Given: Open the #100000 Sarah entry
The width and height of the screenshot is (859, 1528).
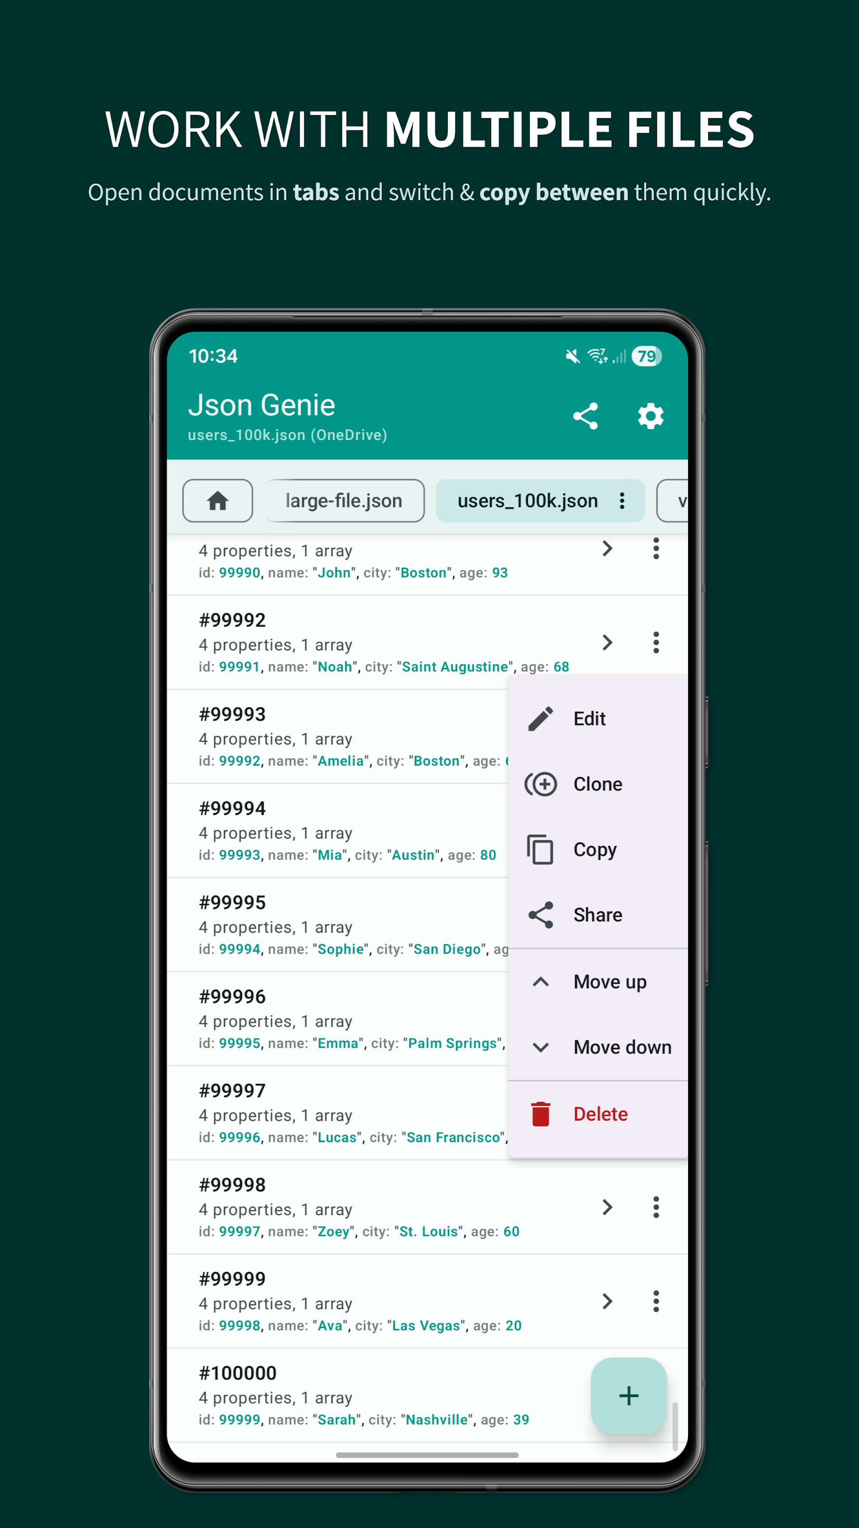Looking at the screenshot, I should tap(380, 1396).
